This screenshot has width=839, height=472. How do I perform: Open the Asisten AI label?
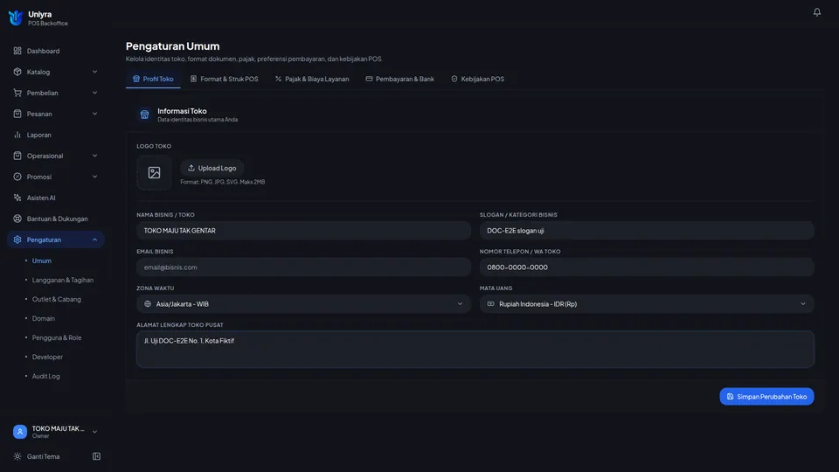point(41,198)
